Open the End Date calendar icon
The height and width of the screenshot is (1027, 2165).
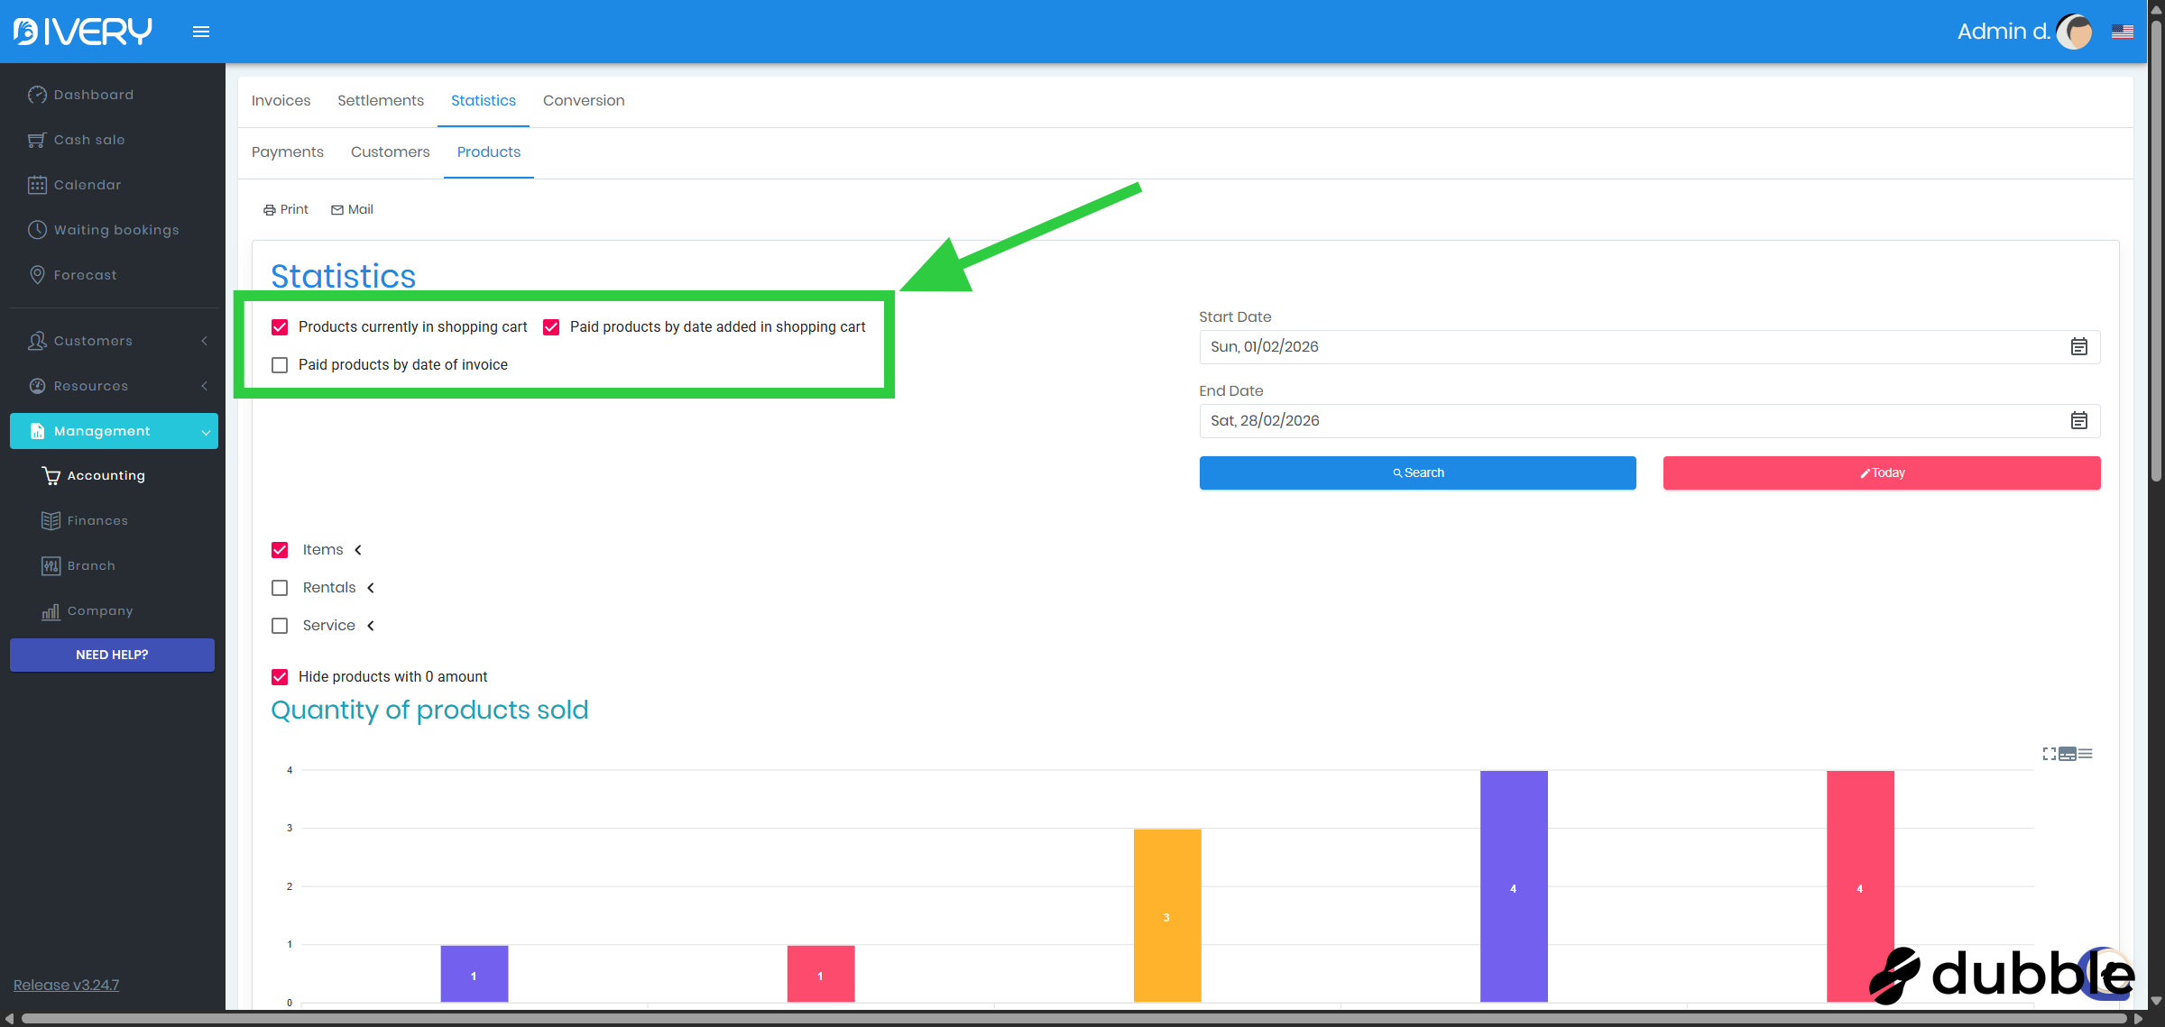click(x=2078, y=421)
